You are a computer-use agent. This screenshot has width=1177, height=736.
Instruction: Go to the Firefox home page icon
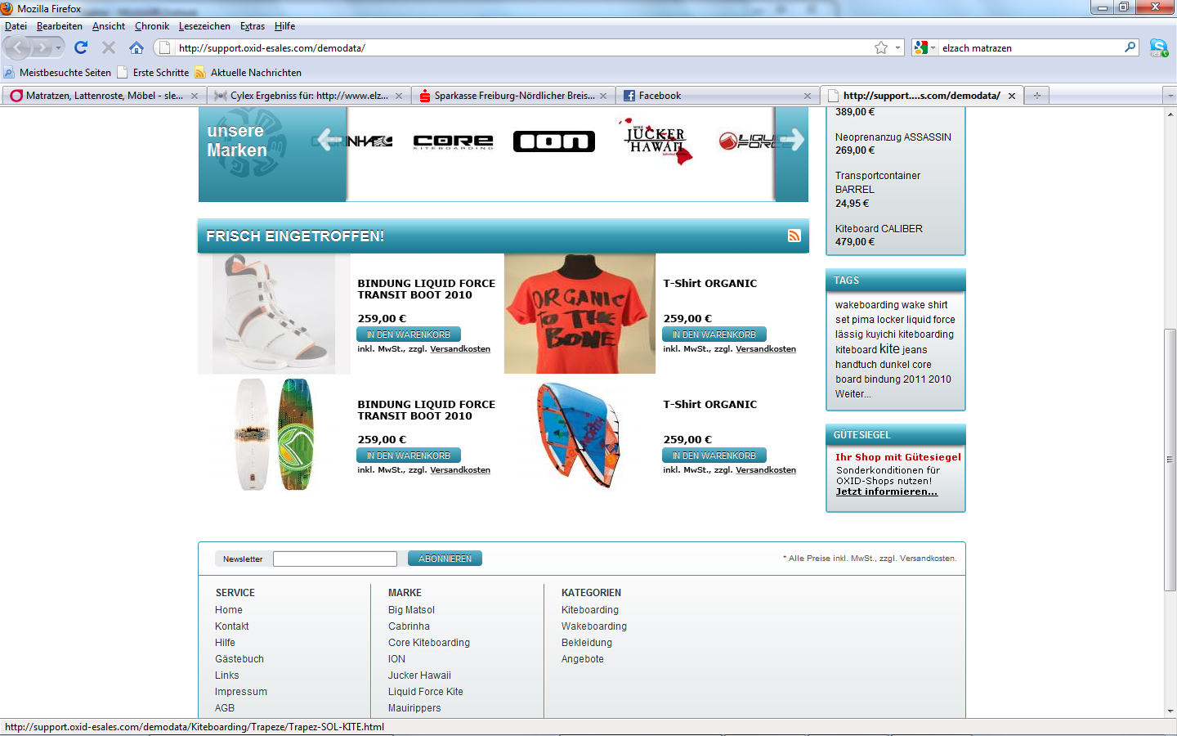click(x=136, y=47)
